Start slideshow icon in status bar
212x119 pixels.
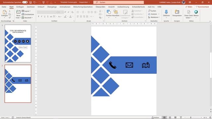coord(181,118)
